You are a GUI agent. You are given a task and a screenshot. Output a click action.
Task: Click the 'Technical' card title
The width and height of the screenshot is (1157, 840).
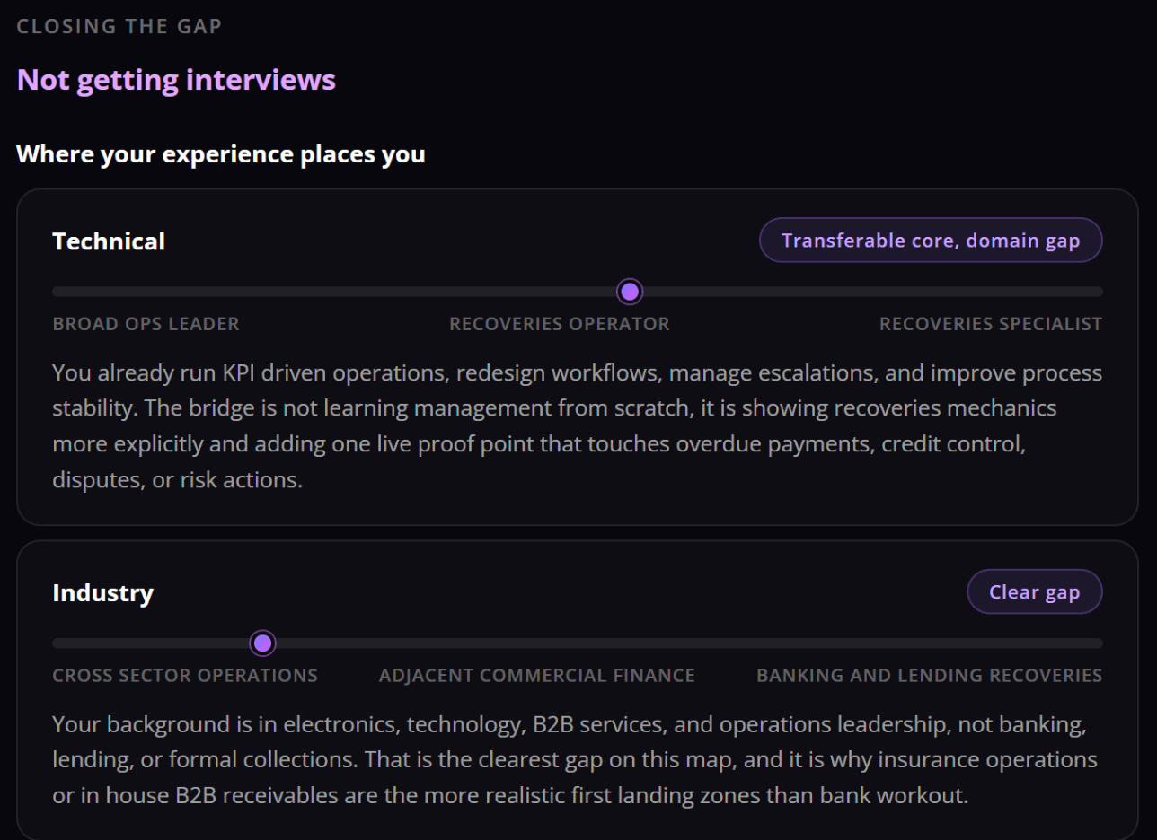tap(109, 241)
